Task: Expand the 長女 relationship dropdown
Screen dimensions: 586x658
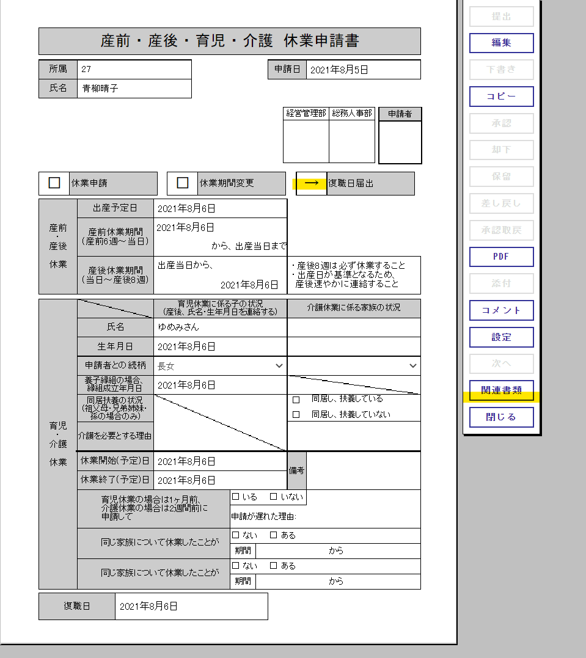Action: (220, 366)
